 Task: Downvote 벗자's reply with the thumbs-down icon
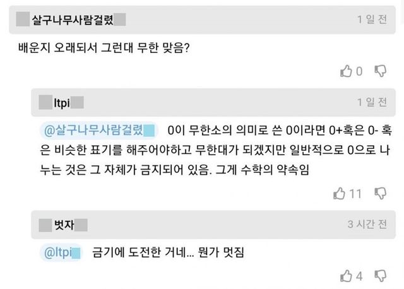[381, 276]
